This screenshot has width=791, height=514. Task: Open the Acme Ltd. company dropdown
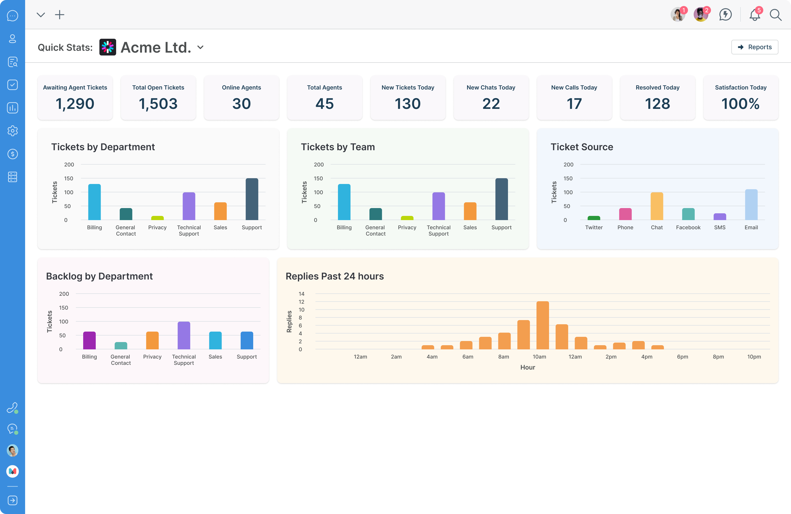(x=200, y=47)
